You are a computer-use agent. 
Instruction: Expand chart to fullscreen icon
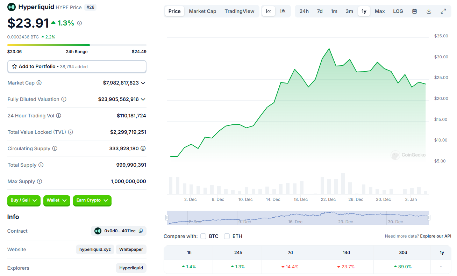(443, 11)
